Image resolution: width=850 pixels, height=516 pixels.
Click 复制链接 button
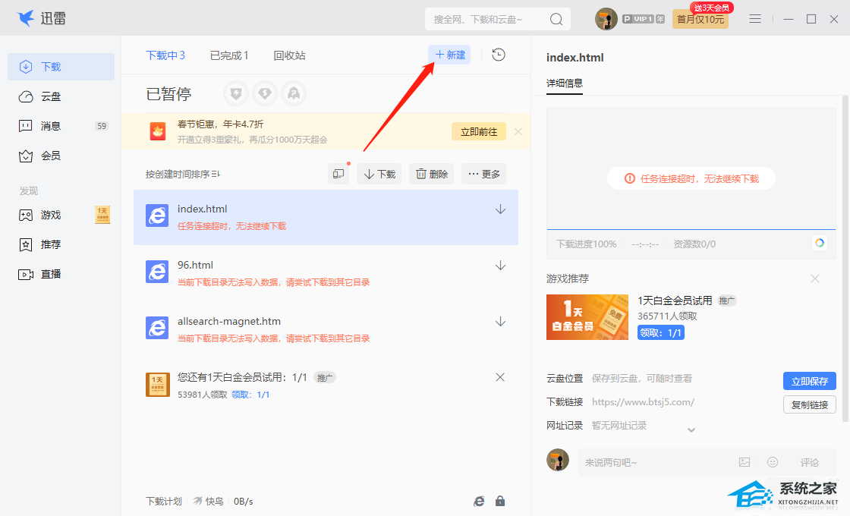(809, 404)
